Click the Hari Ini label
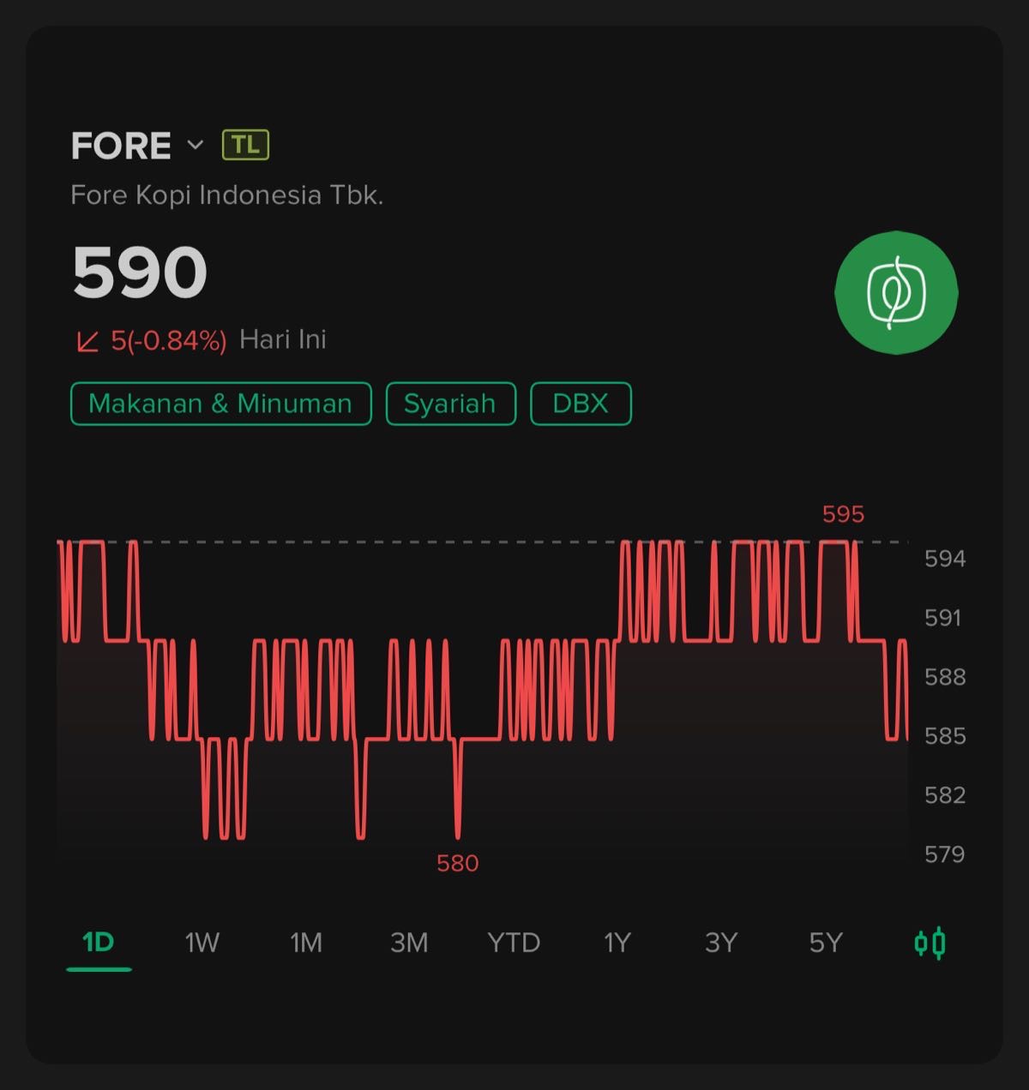 click(283, 339)
